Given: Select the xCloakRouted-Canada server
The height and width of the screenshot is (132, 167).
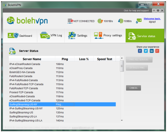Looking at the screenshot, I should [x=62, y=96].
